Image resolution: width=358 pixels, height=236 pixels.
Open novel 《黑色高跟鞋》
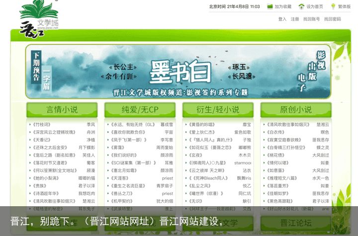[x=279, y=201]
